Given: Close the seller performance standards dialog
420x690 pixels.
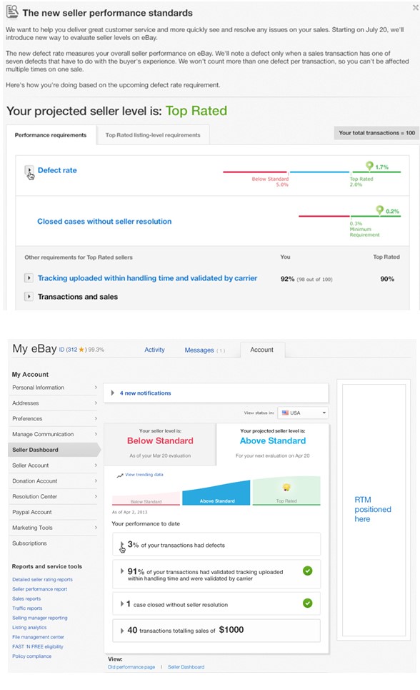Looking at the screenshot, I should coord(415,7).
